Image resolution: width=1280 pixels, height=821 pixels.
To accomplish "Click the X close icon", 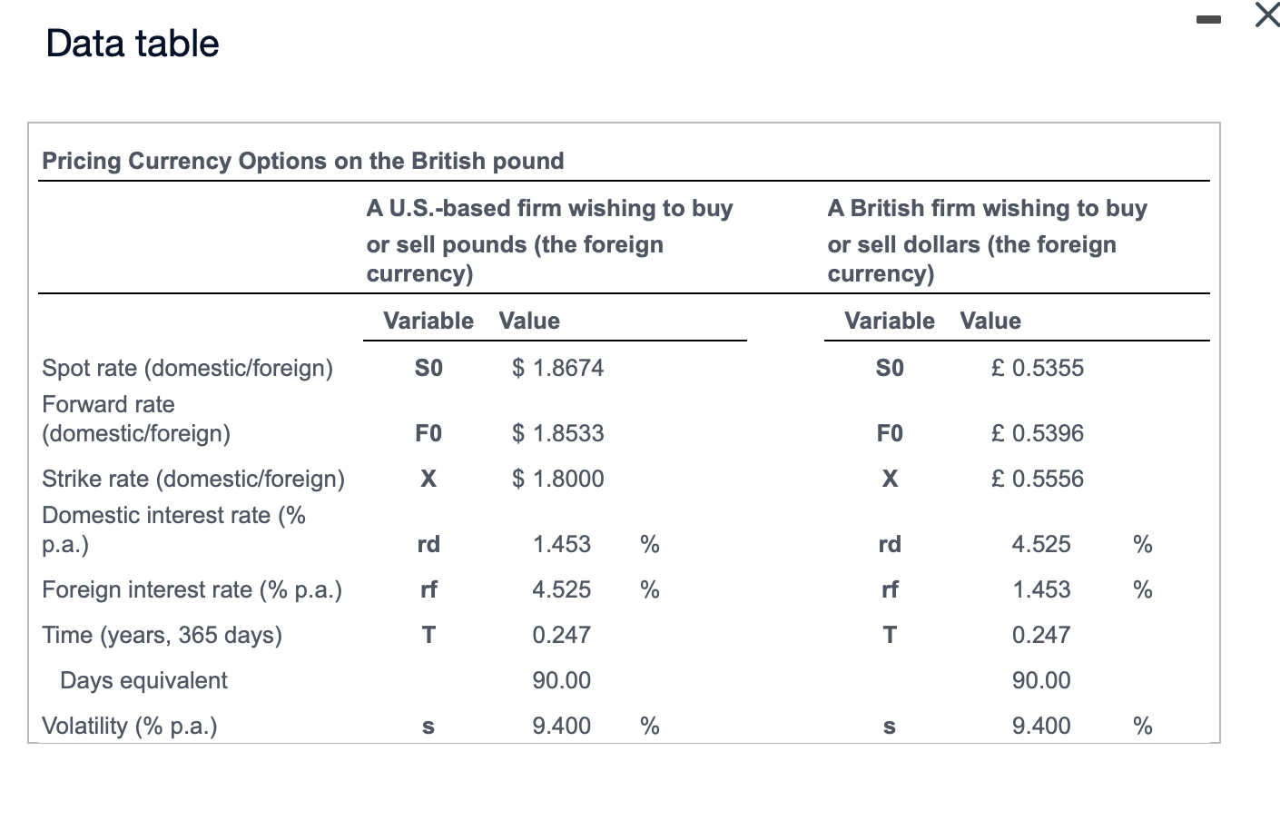I will (1265, 16).
